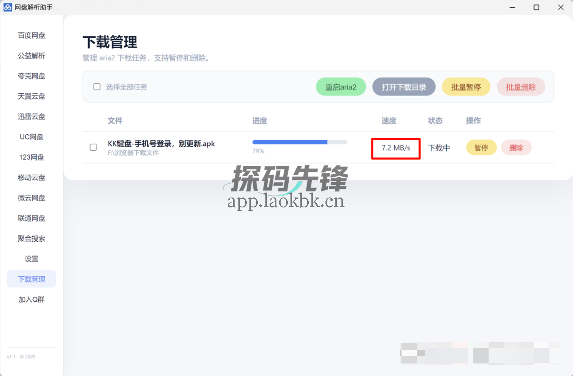This screenshot has width=573, height=376.
Task: Open the 夸克网盘 page
Action: 31,76
